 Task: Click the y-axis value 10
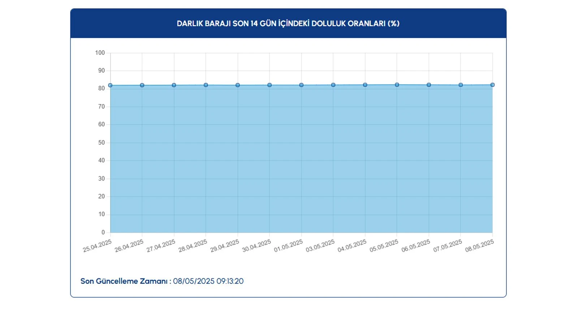102,214
